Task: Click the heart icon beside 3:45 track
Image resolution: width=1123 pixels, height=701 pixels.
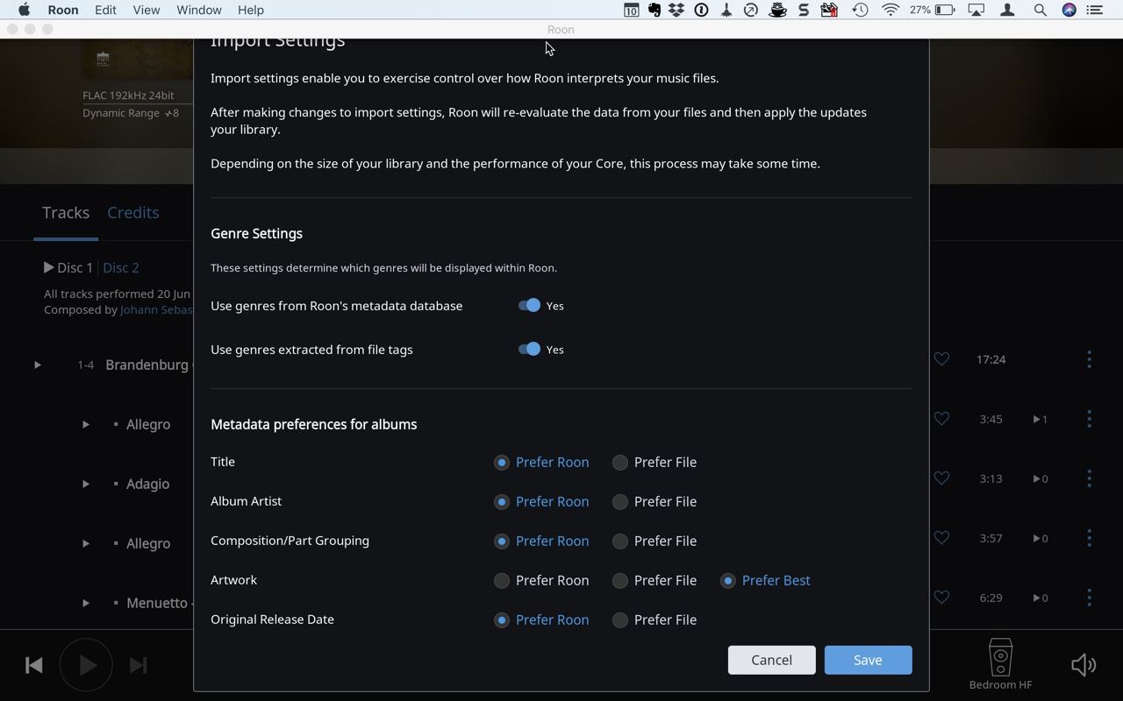Action: pyautogui.click(x=941, y=419)
